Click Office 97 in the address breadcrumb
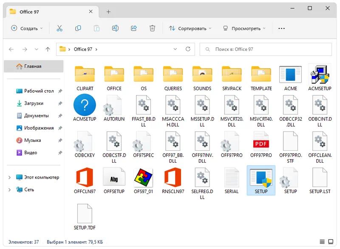This screenshot has width=340, height=249. pyautogui.click(x=83, y=49)
